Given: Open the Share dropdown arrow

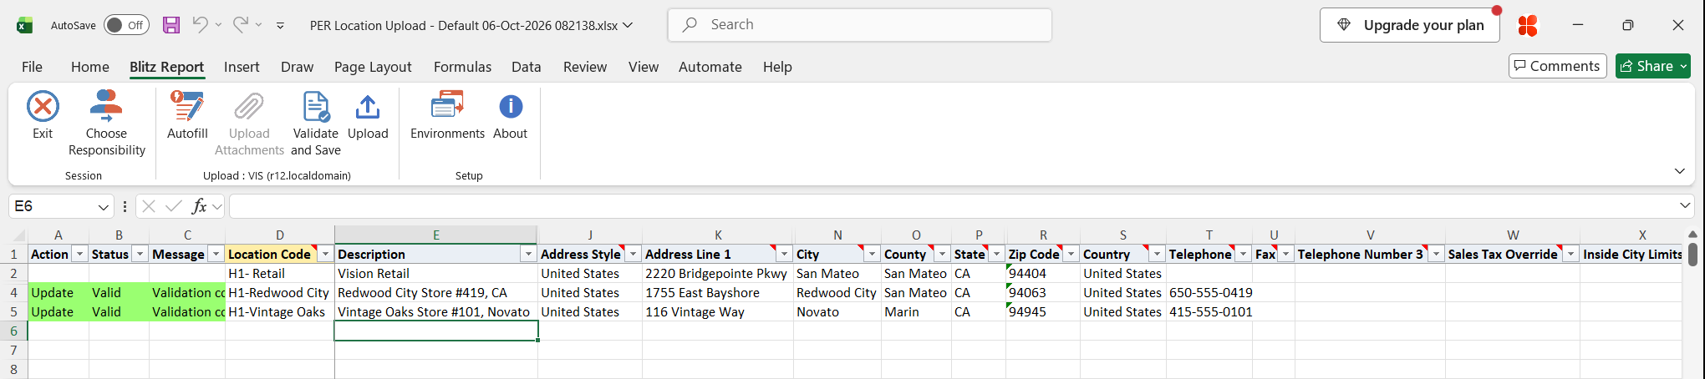Looking at the screenshot, I should pos(1683,66).
